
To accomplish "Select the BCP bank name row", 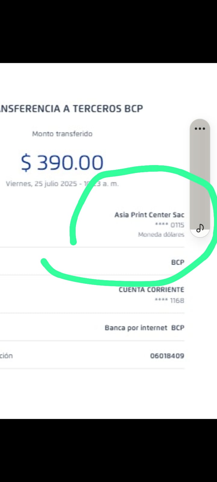I will (178, 262).
